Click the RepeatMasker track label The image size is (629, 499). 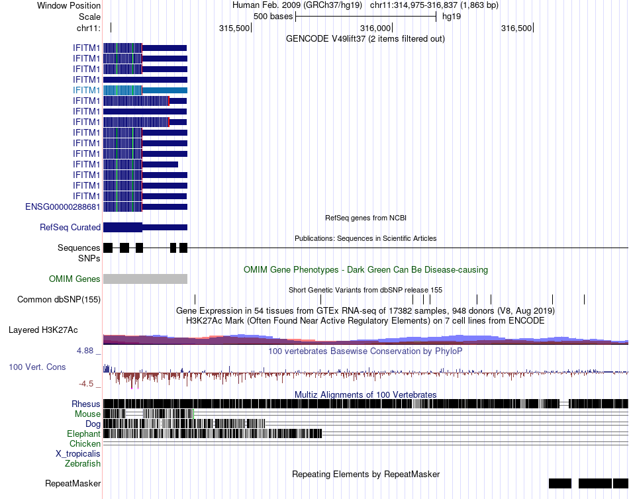73,483
